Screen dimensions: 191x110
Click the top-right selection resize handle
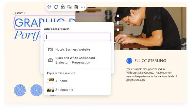point(118,16)
